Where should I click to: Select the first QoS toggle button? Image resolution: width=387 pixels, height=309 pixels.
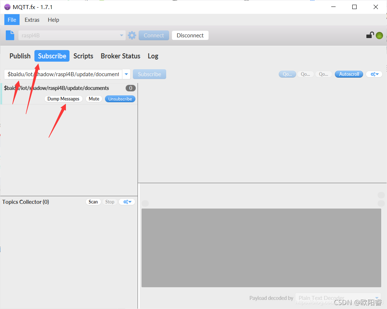(x=287, y=74)
